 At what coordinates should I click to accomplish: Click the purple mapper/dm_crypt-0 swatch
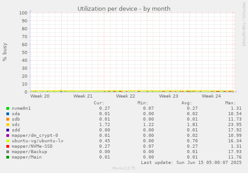tap(8, 136)
